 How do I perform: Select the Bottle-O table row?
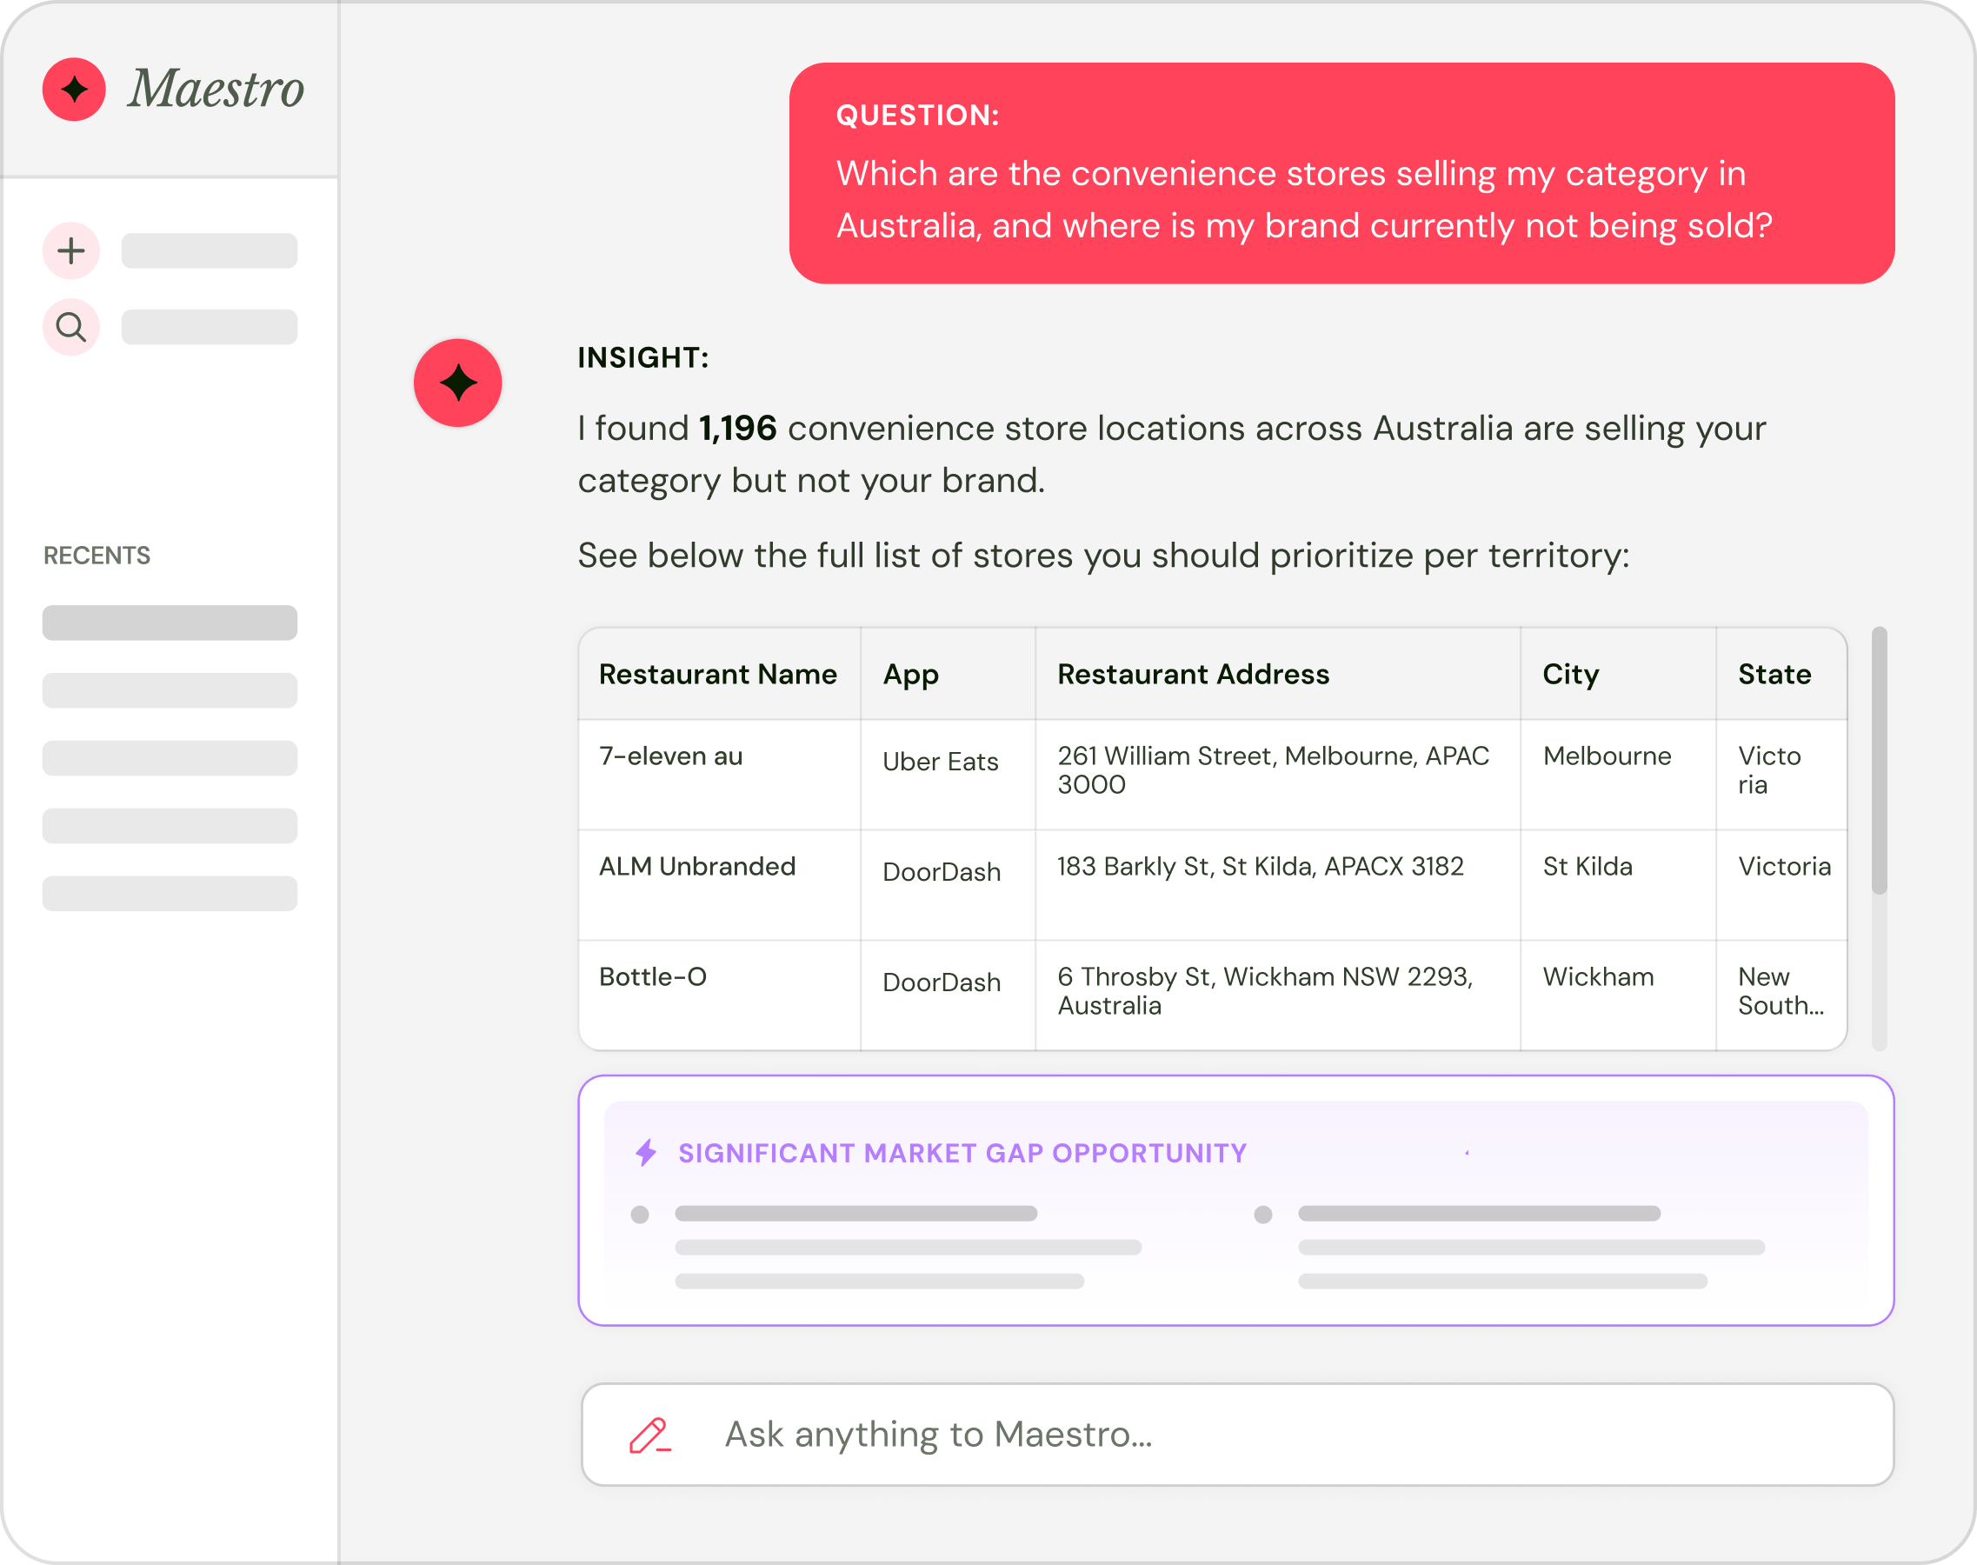point(1213,996)
